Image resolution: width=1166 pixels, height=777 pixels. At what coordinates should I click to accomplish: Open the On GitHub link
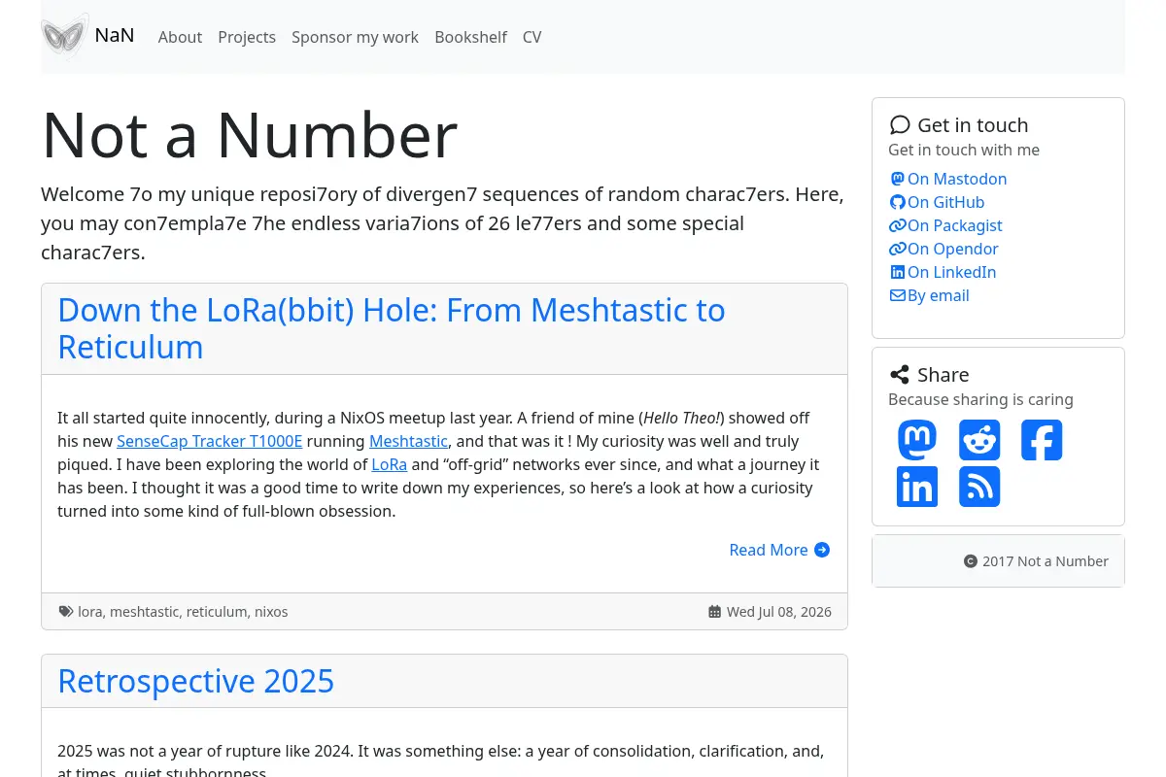pos(937,202)
